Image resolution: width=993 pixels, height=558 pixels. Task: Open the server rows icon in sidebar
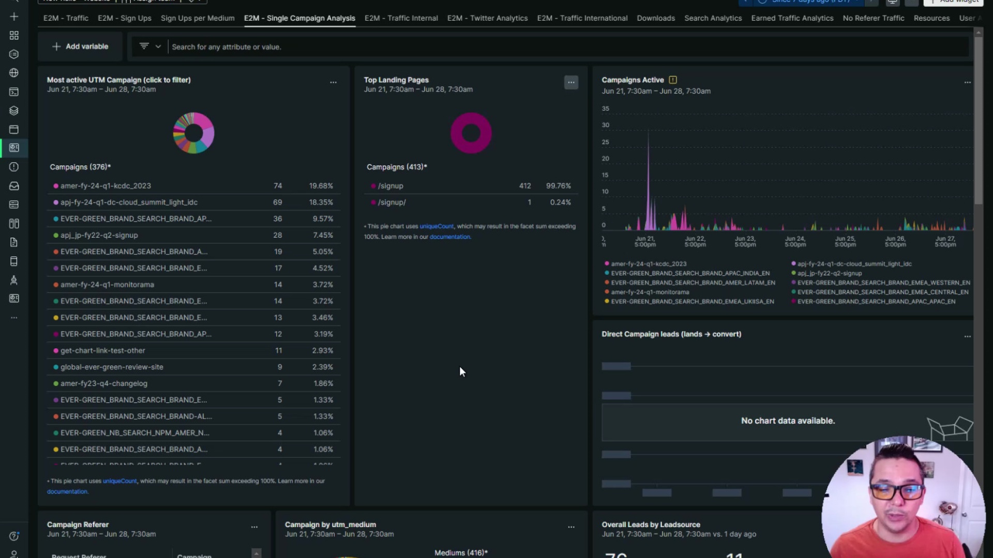click(x=14, y=205)
